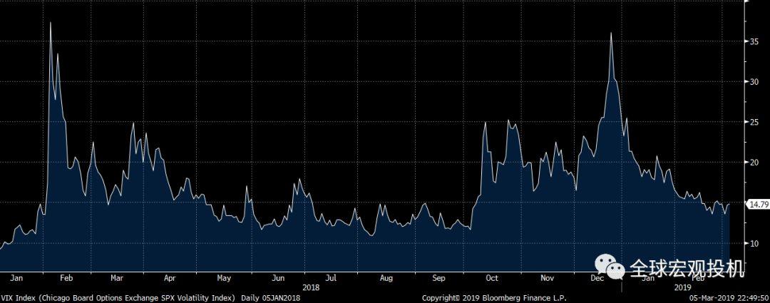Click the 25 y-axis tick label
The image size is (770, 303).
pos(754,123)
